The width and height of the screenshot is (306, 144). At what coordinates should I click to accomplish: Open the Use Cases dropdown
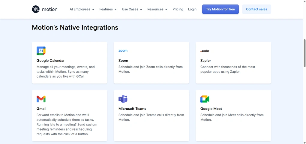132,9
